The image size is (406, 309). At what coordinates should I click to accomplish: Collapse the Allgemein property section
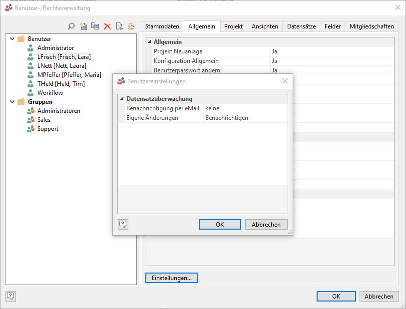(149, 42)
